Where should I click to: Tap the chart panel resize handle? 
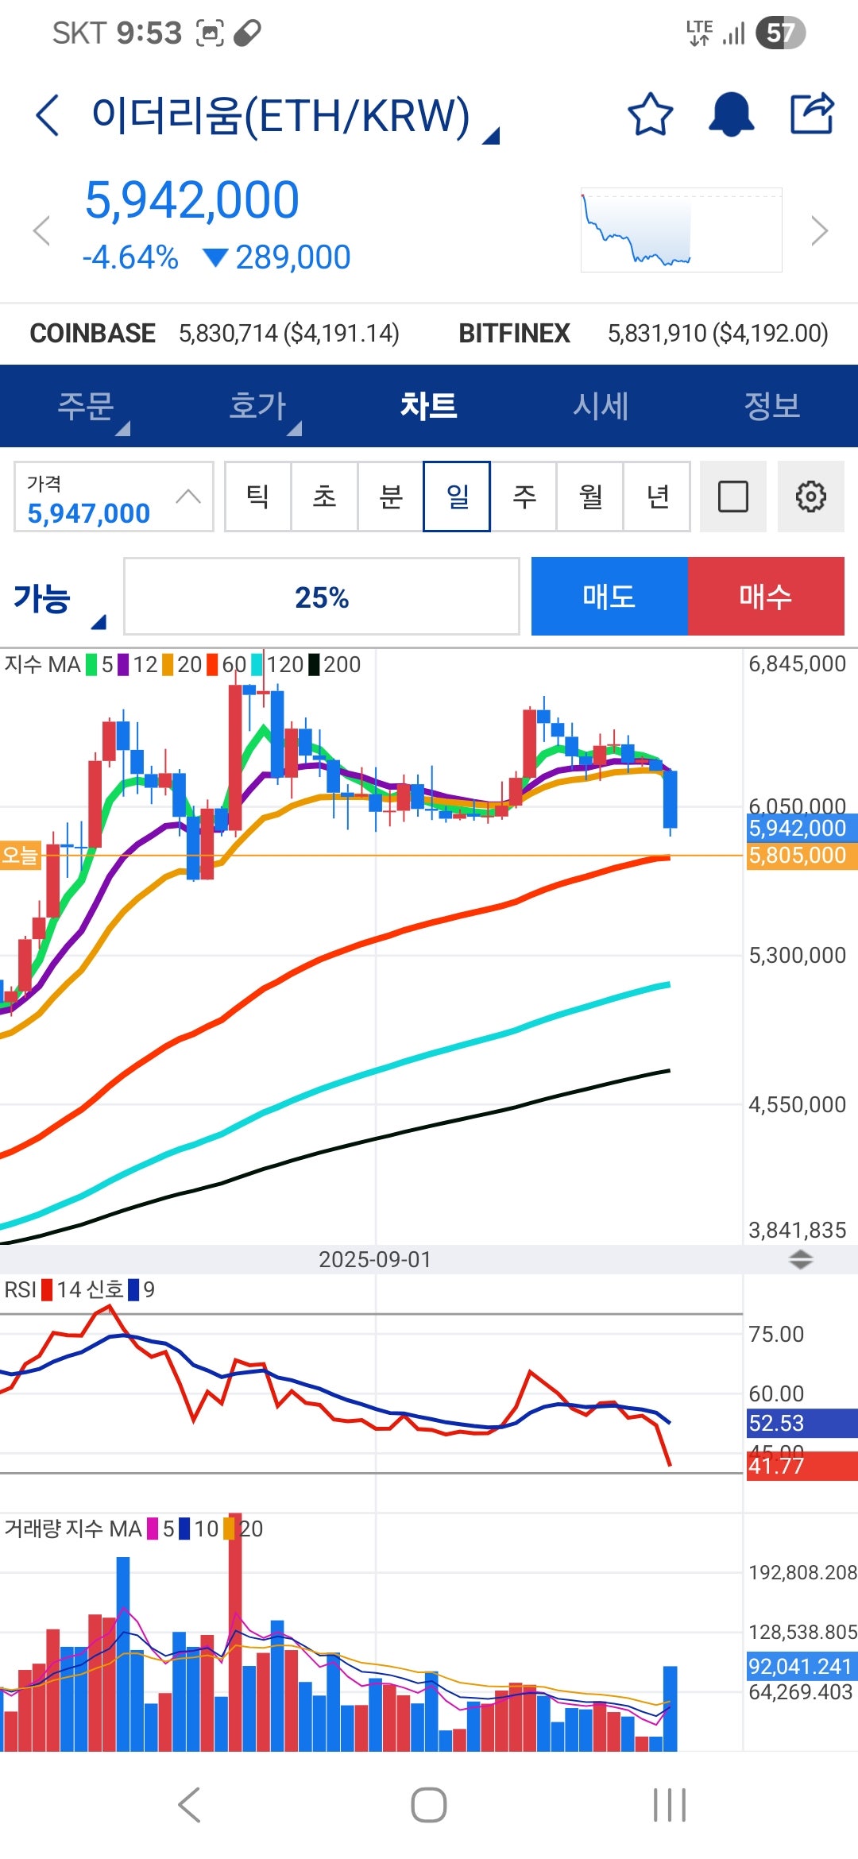[800, 1259]
